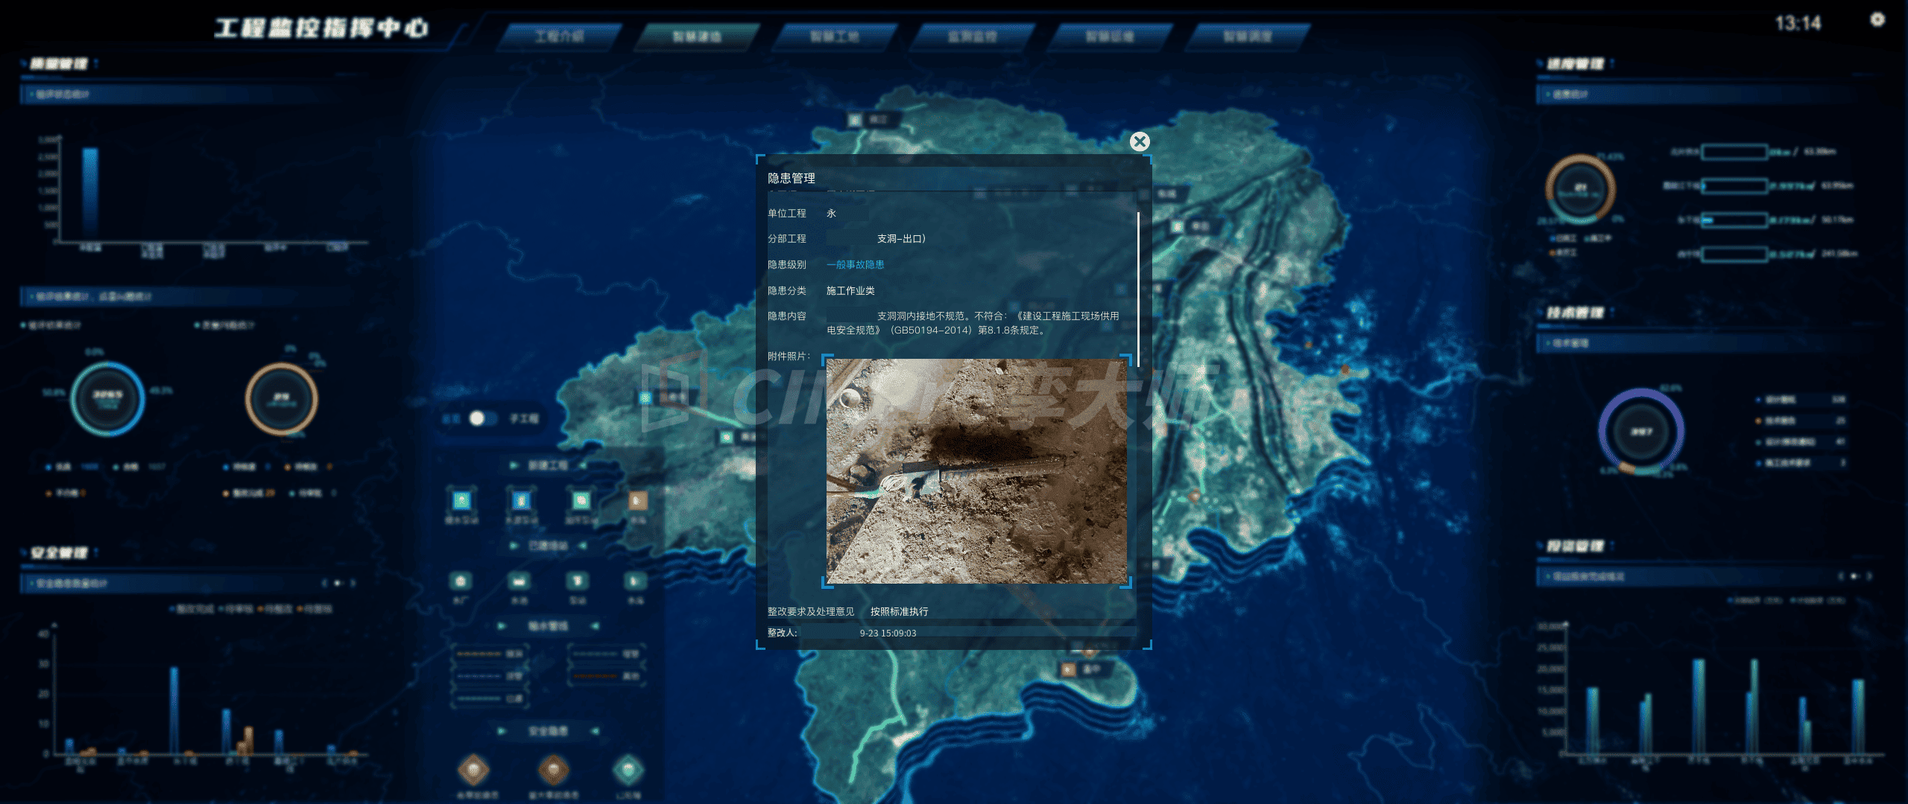Collapse the 输水管线 legend section header
Image resolution: width=1908 pixels, height=804 pixels.
click(548, 626)
